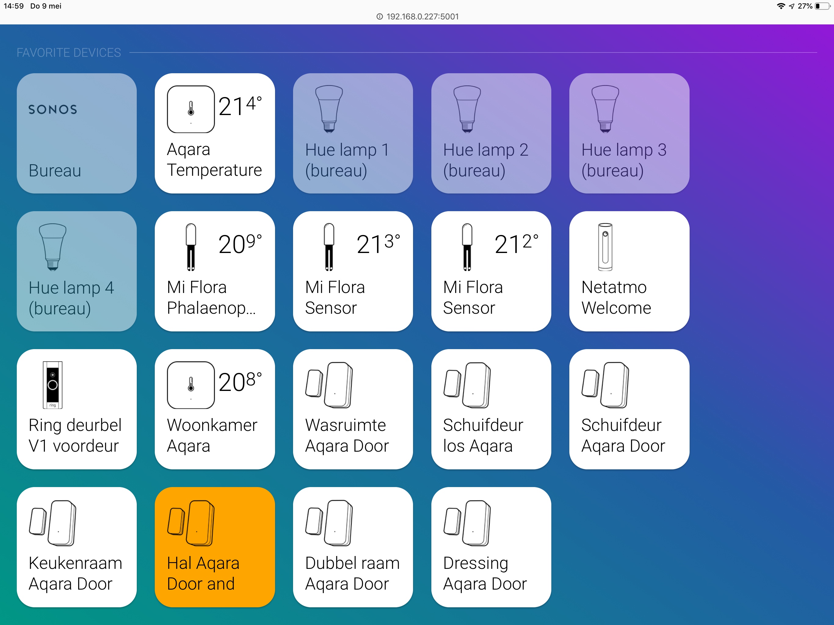The image size is (834, 625).
Task: Tap the orange Hal Aqara Door tile
Action: pyautogui.click(x=215, y=547)
